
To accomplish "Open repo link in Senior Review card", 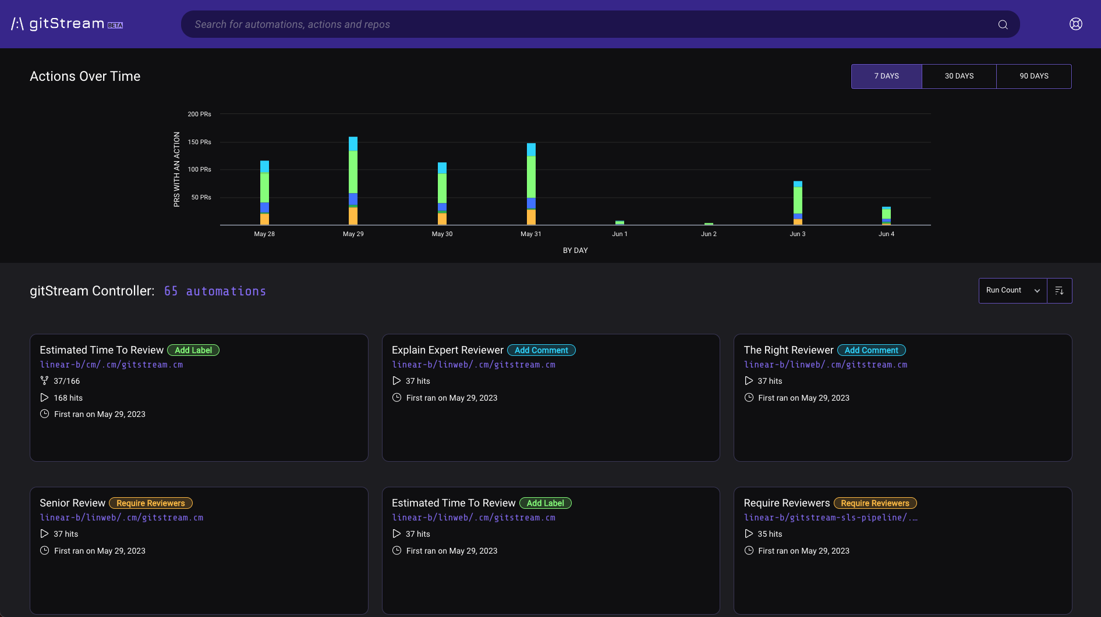I will 122,518.
